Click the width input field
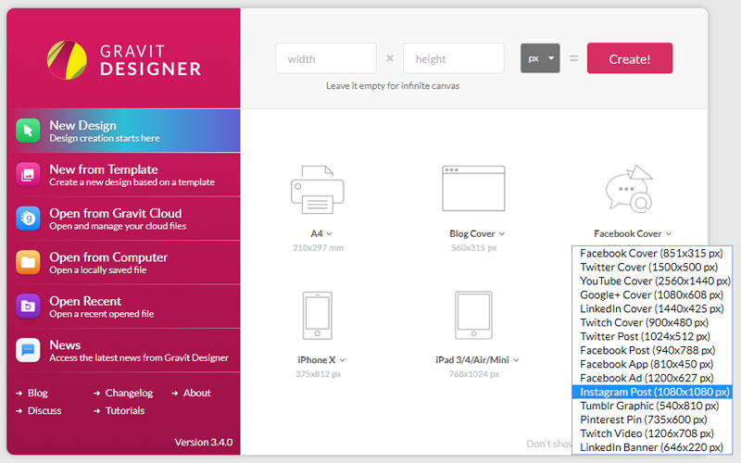This screenshot has height=463, width=741. (x=326, y=58)
